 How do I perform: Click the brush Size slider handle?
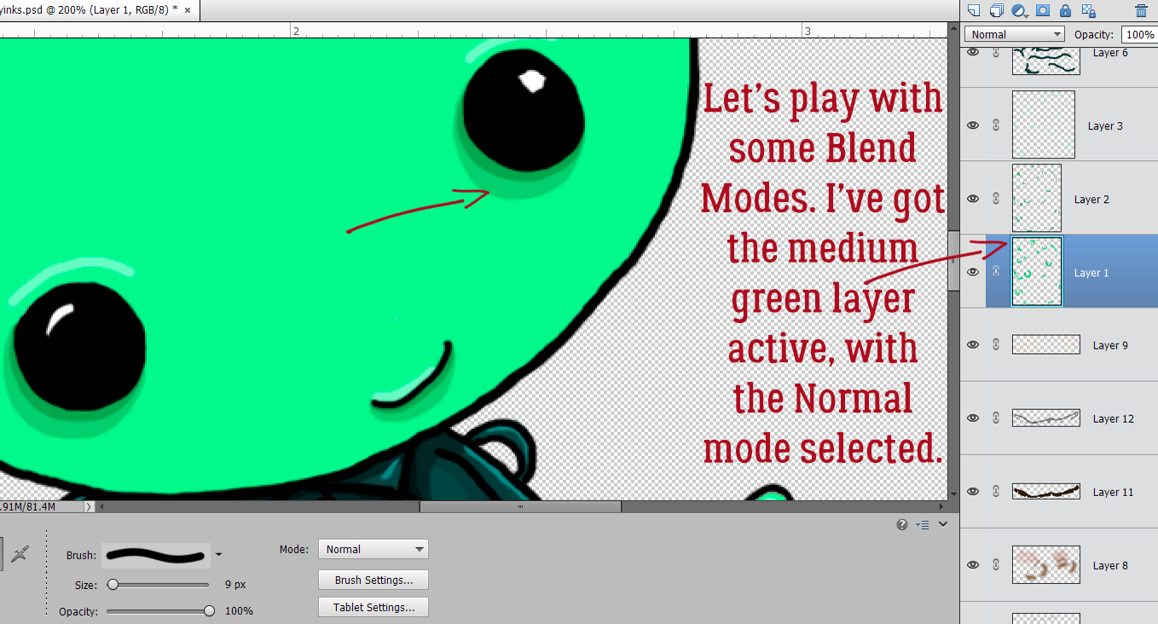113,585
